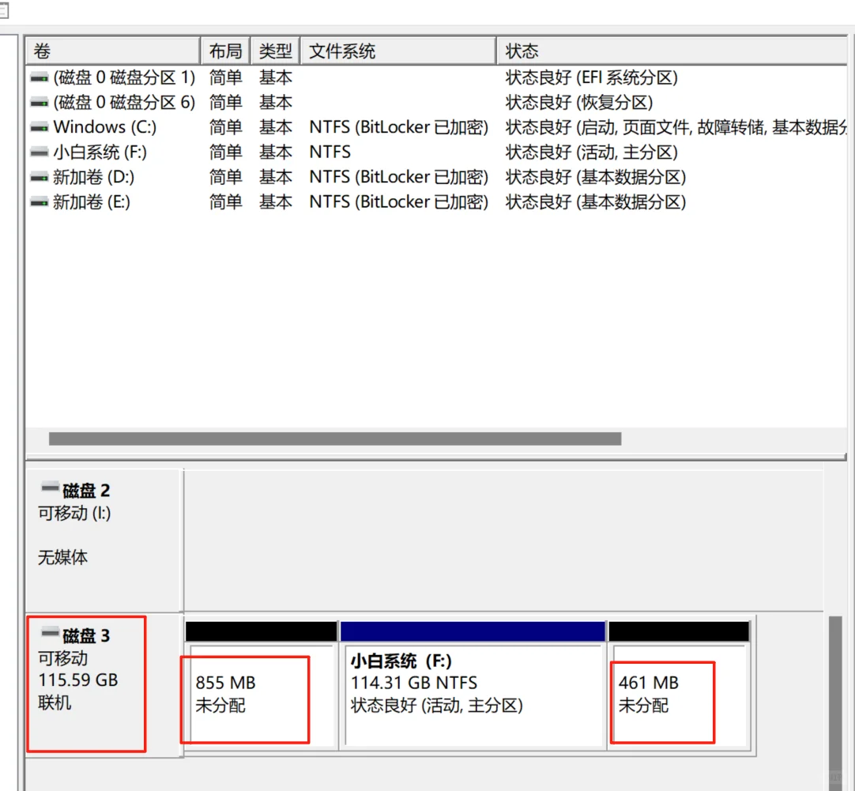The width and height of the screenshot is (855, 791).
Task: Click 状态良好 (基本数据分区) cell of 新加卷 (D:)
Action: click(596, 177)
